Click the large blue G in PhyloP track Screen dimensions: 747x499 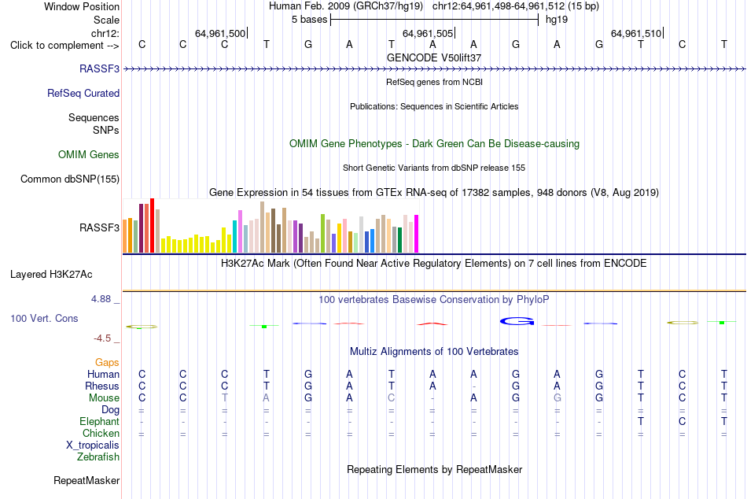517,322
